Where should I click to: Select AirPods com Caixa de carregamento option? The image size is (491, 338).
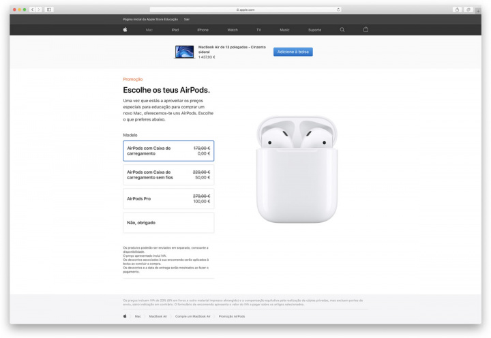pyautogui.click(x=168, y=151)
